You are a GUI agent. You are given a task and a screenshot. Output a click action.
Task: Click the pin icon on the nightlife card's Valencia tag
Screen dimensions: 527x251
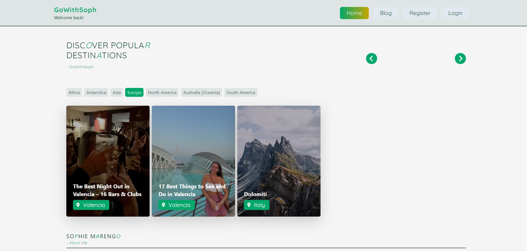click(78, 205)
